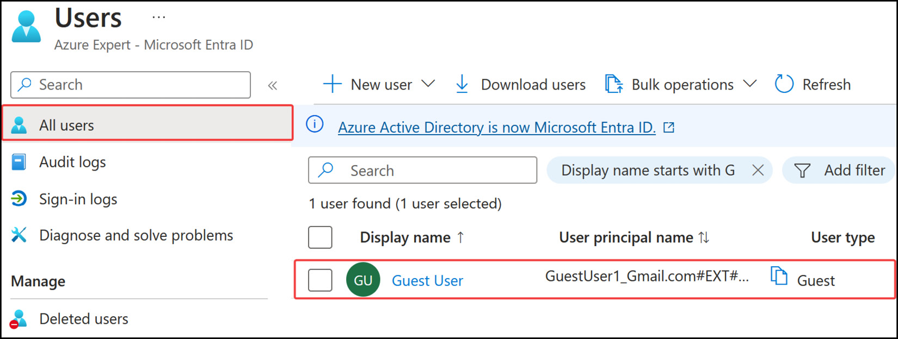The width and height of the screenshot is (898, 339).
Task: Sort by the User principal name column
Action: click(x=626, y=237)
